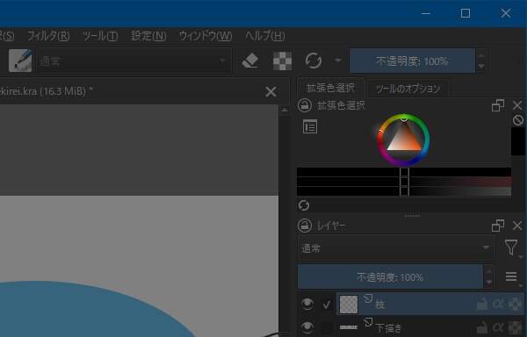Screen dimensions: 527x337
Task: Close the kirei.kra document tab
Action: (271, 91)
